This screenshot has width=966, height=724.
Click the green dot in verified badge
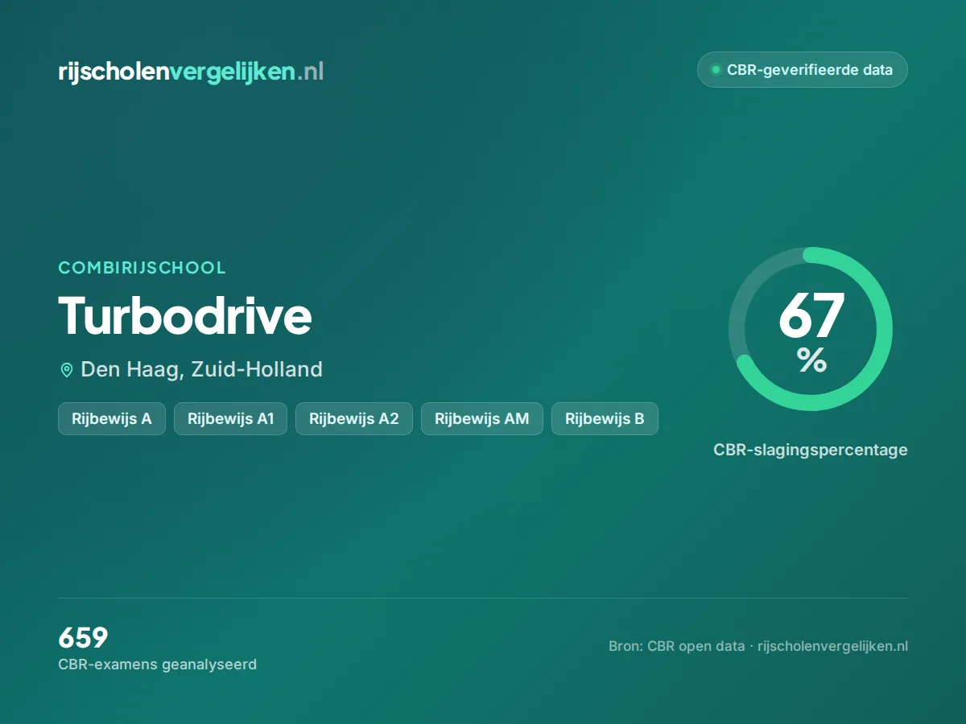coord(715,70)
